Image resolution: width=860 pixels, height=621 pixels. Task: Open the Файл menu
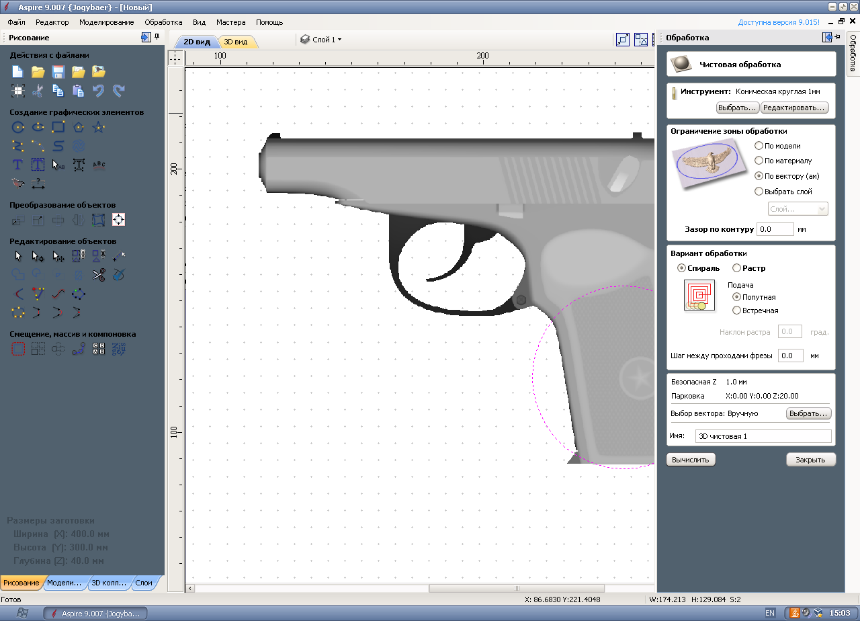pos(17,22)
